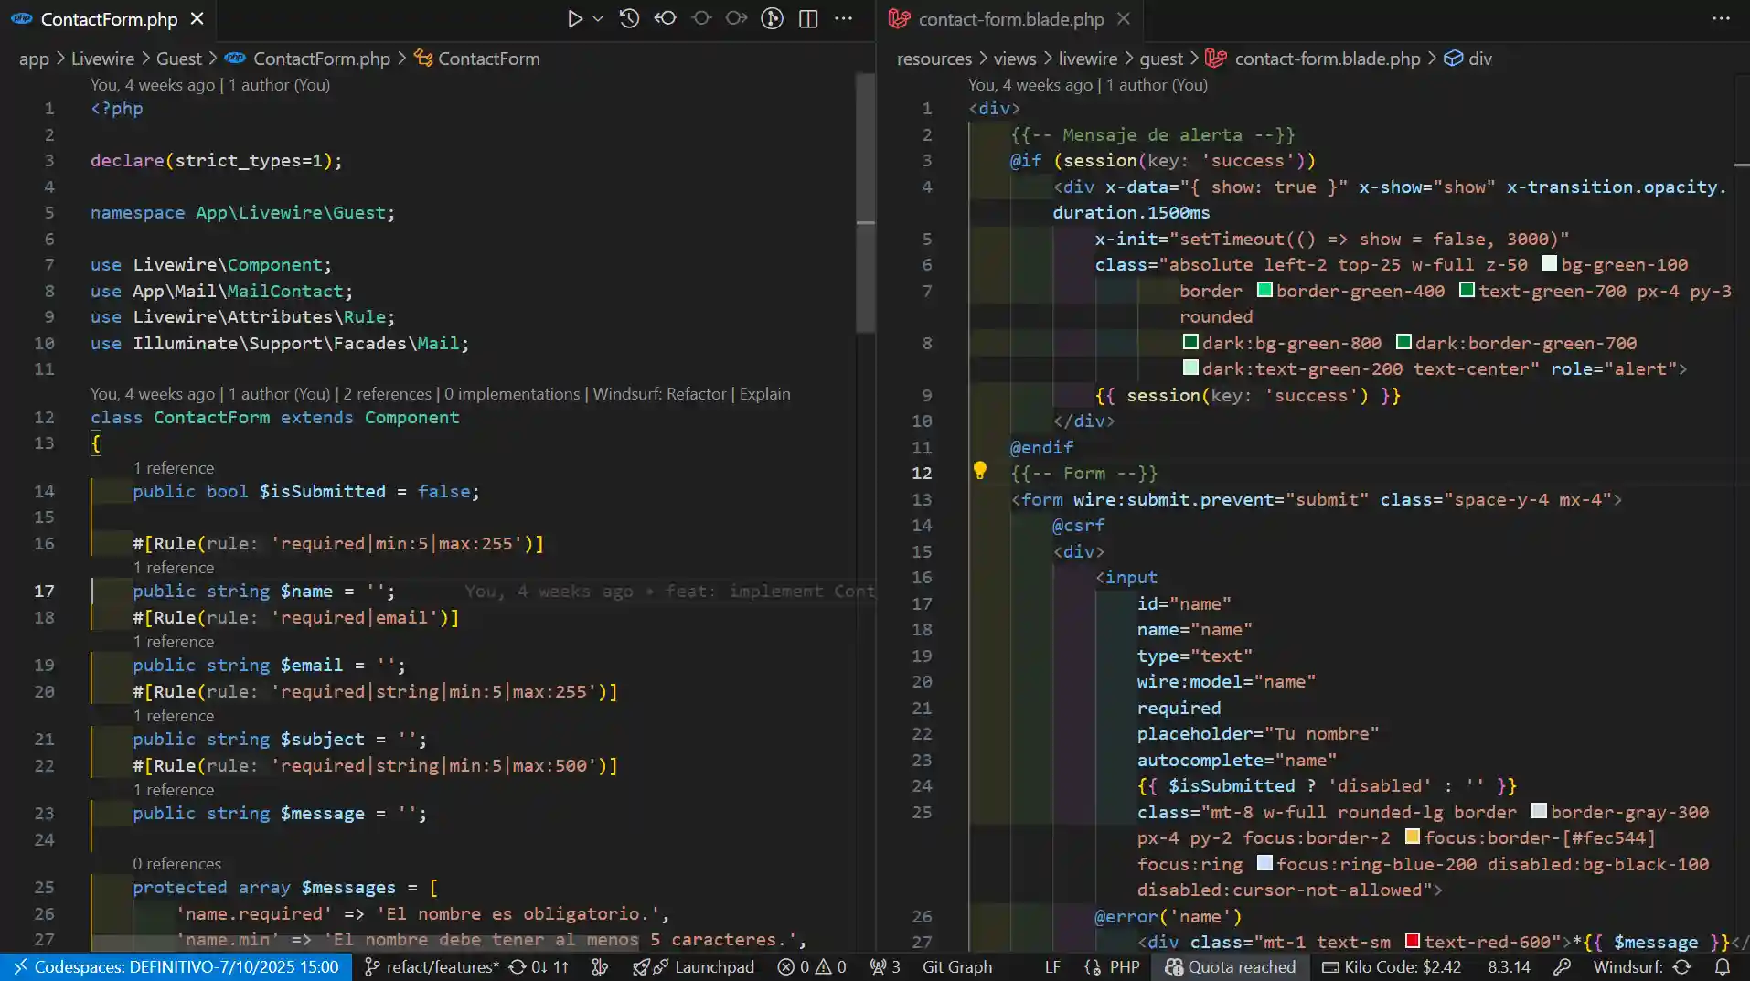Open more actions menu in left editor
Viewport: 1750px width, 981px height.
[x=843, y=18]
